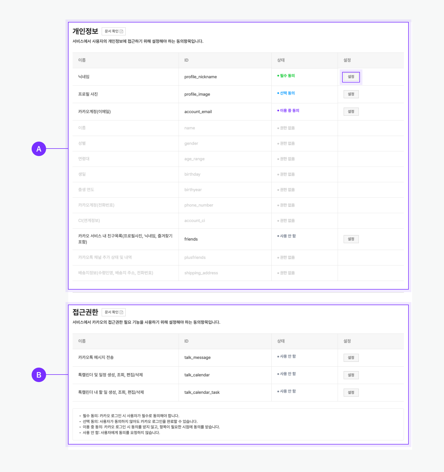
Task: Click the 접근권한 section heading
Action: tap(85, 312)
